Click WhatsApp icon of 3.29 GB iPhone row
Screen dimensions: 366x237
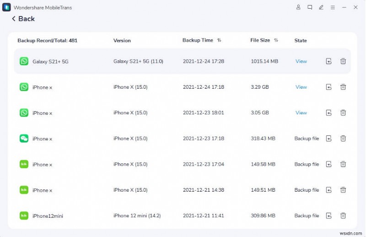point(24,87)
